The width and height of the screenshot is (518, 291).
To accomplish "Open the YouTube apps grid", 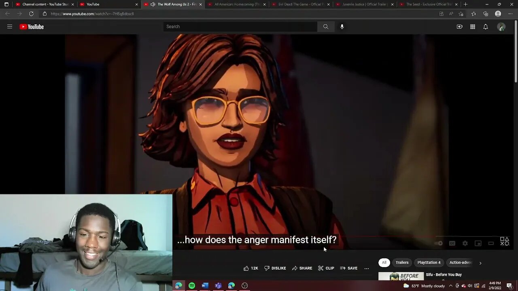I will 473,27.
